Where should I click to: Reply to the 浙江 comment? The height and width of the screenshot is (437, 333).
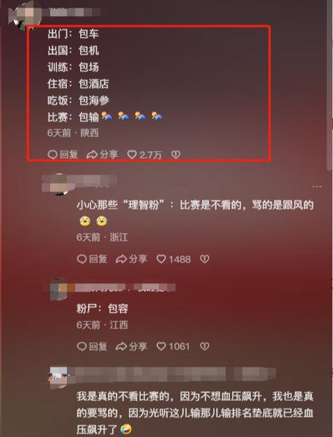[x=92, y=260]
